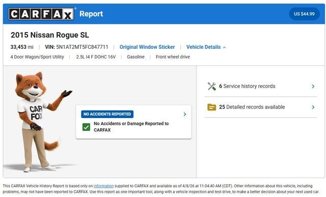Viewport: 326px width, 197px height.
Task: Collapse the Vehicle Details chevron
Action: click(224, 47)
